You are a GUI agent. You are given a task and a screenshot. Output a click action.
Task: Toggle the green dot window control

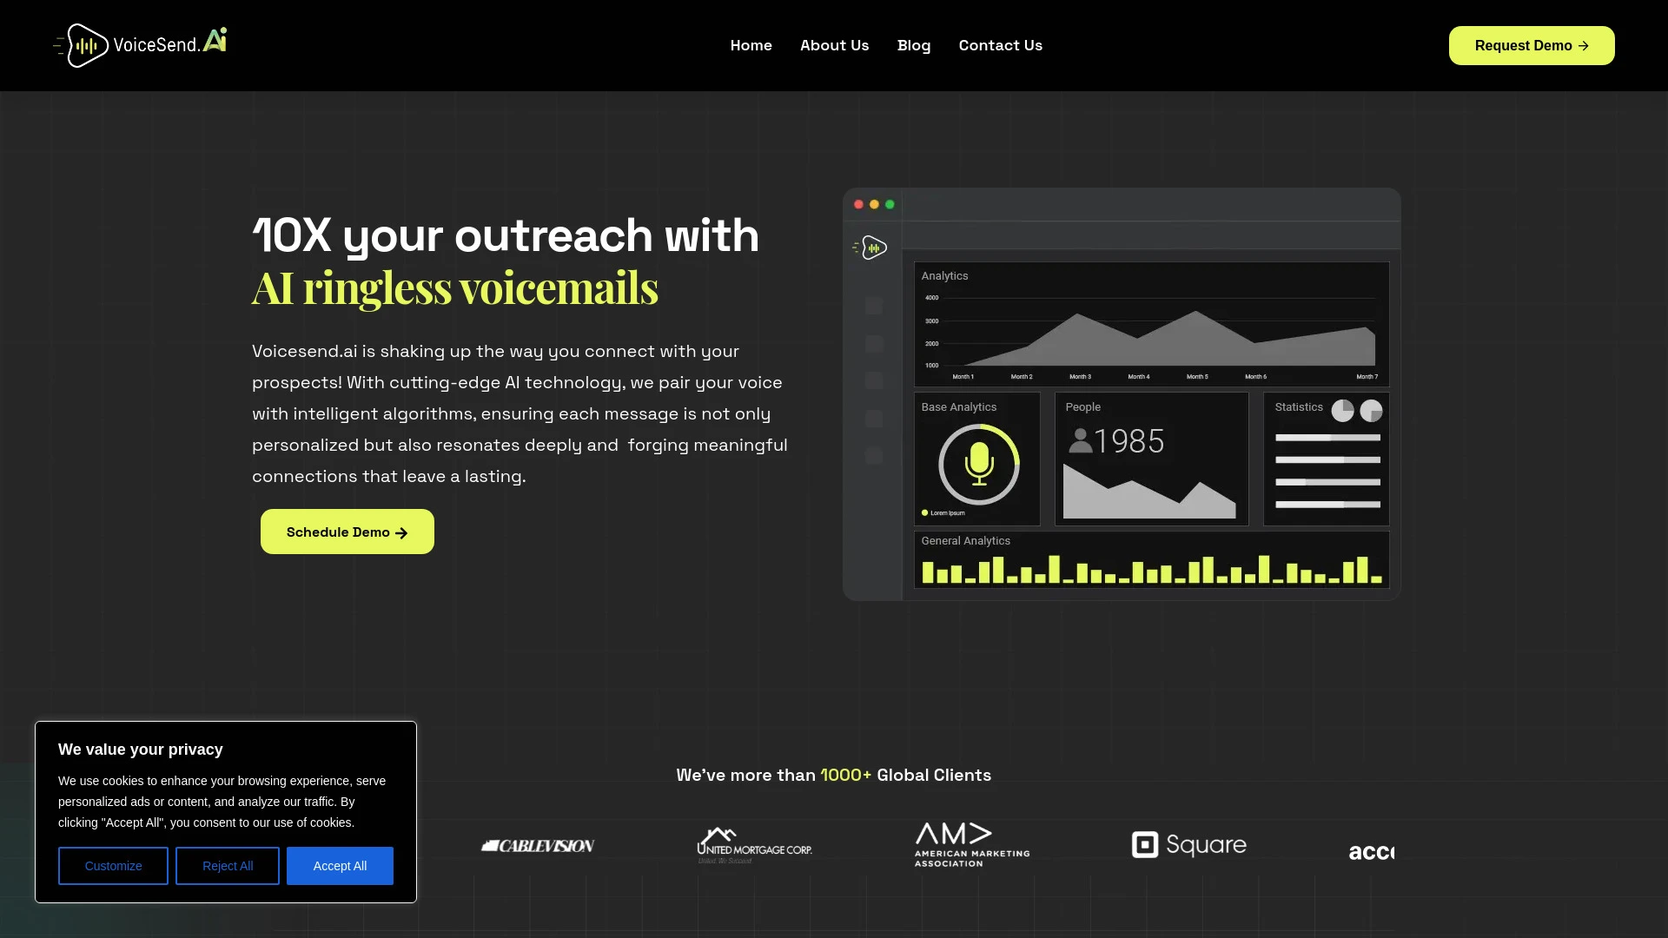890,202
